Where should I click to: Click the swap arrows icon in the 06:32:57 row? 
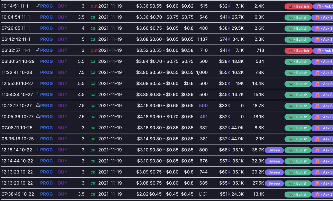coord(38,50)
